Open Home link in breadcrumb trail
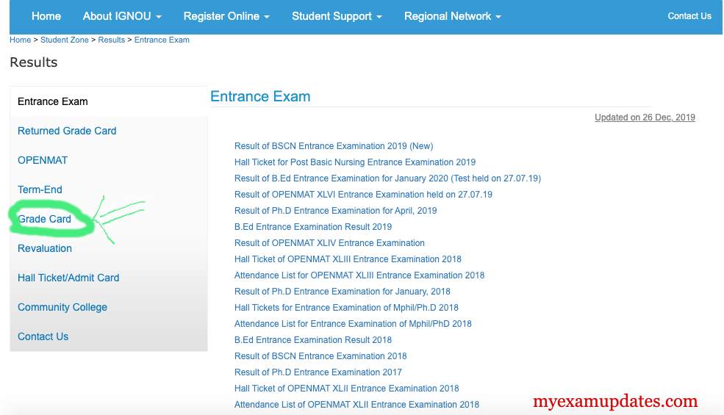 coord(21,40)
